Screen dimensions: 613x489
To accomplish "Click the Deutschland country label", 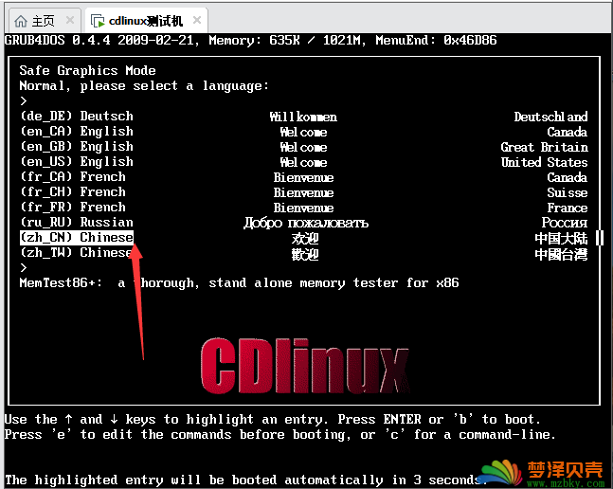I will (x=550, y=117).
